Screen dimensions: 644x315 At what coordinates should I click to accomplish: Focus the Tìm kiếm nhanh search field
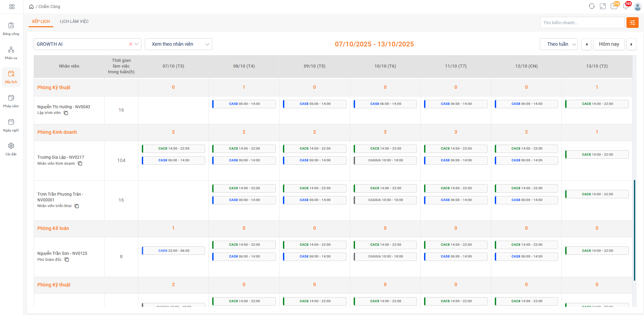tap(582, 23)
